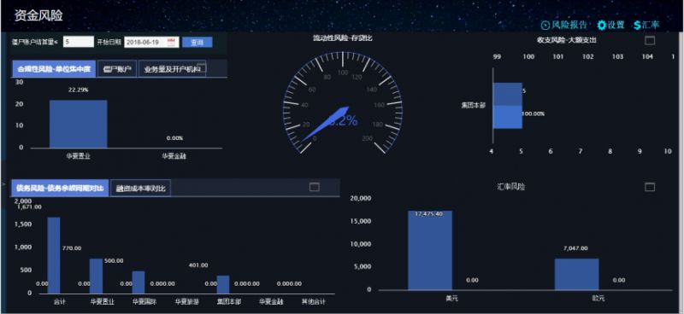Maximize the 合规性风险 chart panel
This screenshot has height=314, width=684.
pyautogui.click(x=202, y=67)
